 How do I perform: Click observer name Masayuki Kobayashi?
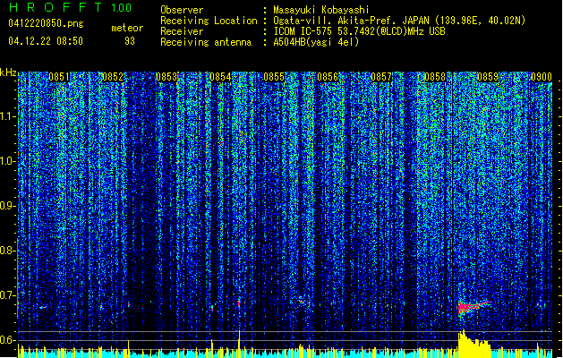tap(321, 10)
